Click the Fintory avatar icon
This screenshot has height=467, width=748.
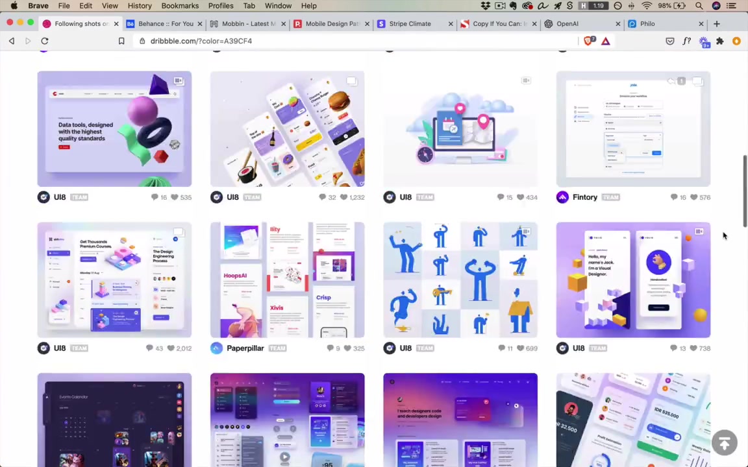tap(562, 197)
